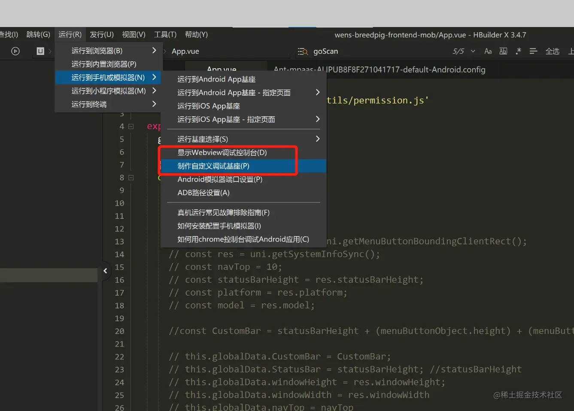Screen dimensions: 574x411
Task: Choose 运行到浏览器(B) from the menu
Action: pos(109,51)
